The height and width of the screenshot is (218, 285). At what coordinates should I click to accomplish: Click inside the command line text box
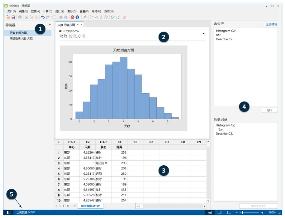(x=246, y=67)
